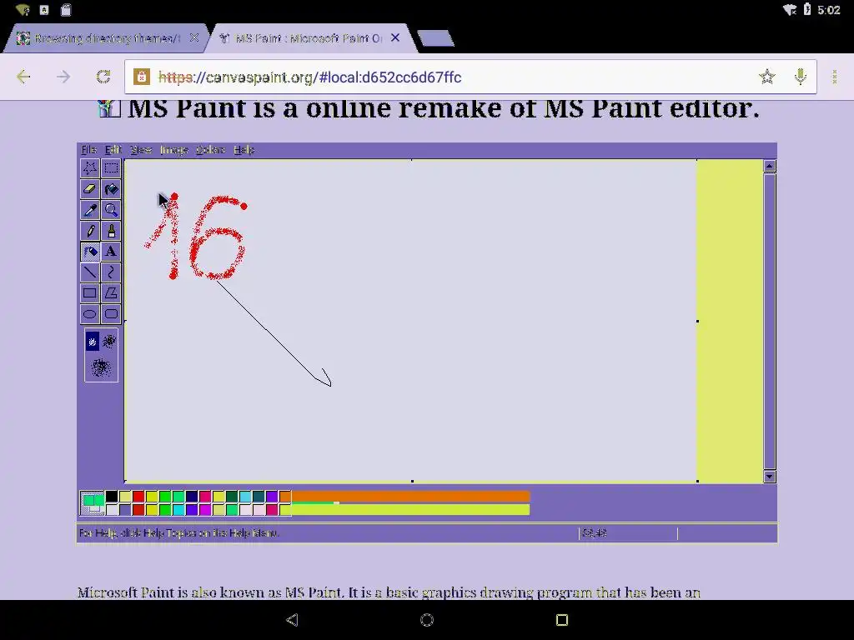
Task: Activate the Pick Color eyedropper tool
Action: (x=90, y=209)
